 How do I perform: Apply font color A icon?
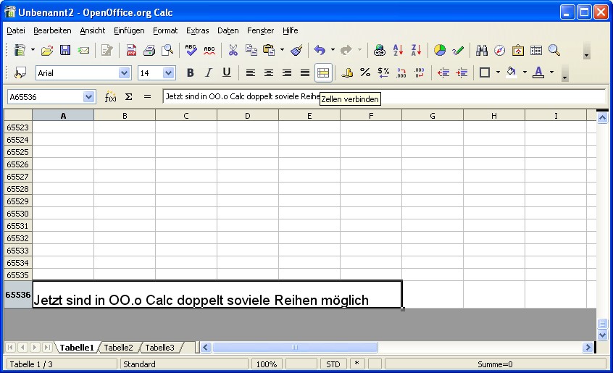[538, 73]
